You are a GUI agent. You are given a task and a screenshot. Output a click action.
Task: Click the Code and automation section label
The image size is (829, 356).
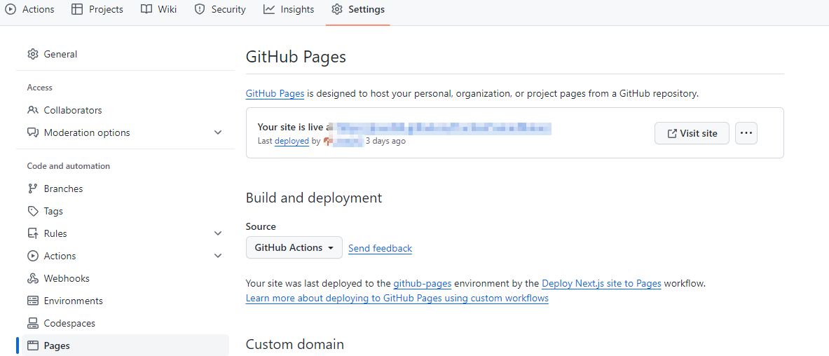point(69,166)
